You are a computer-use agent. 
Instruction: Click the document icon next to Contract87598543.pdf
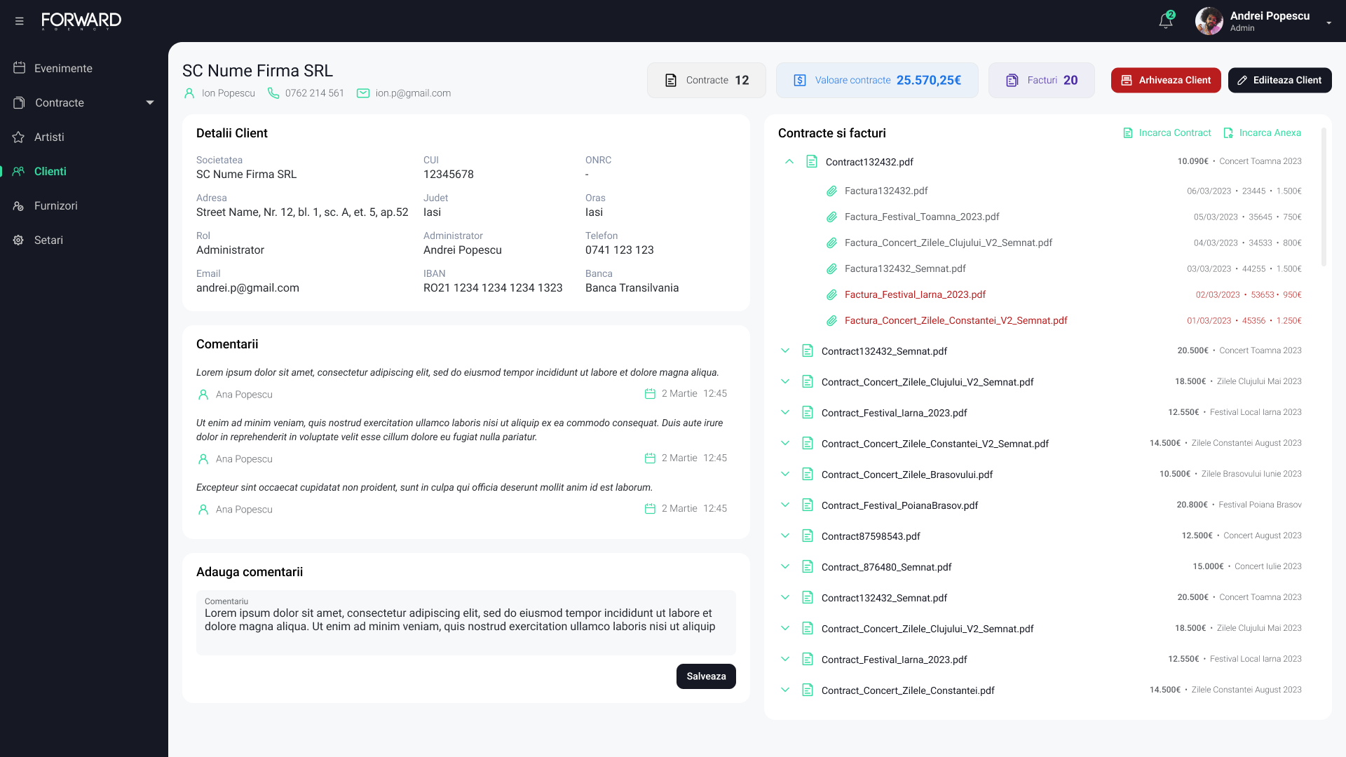[807, 536]
